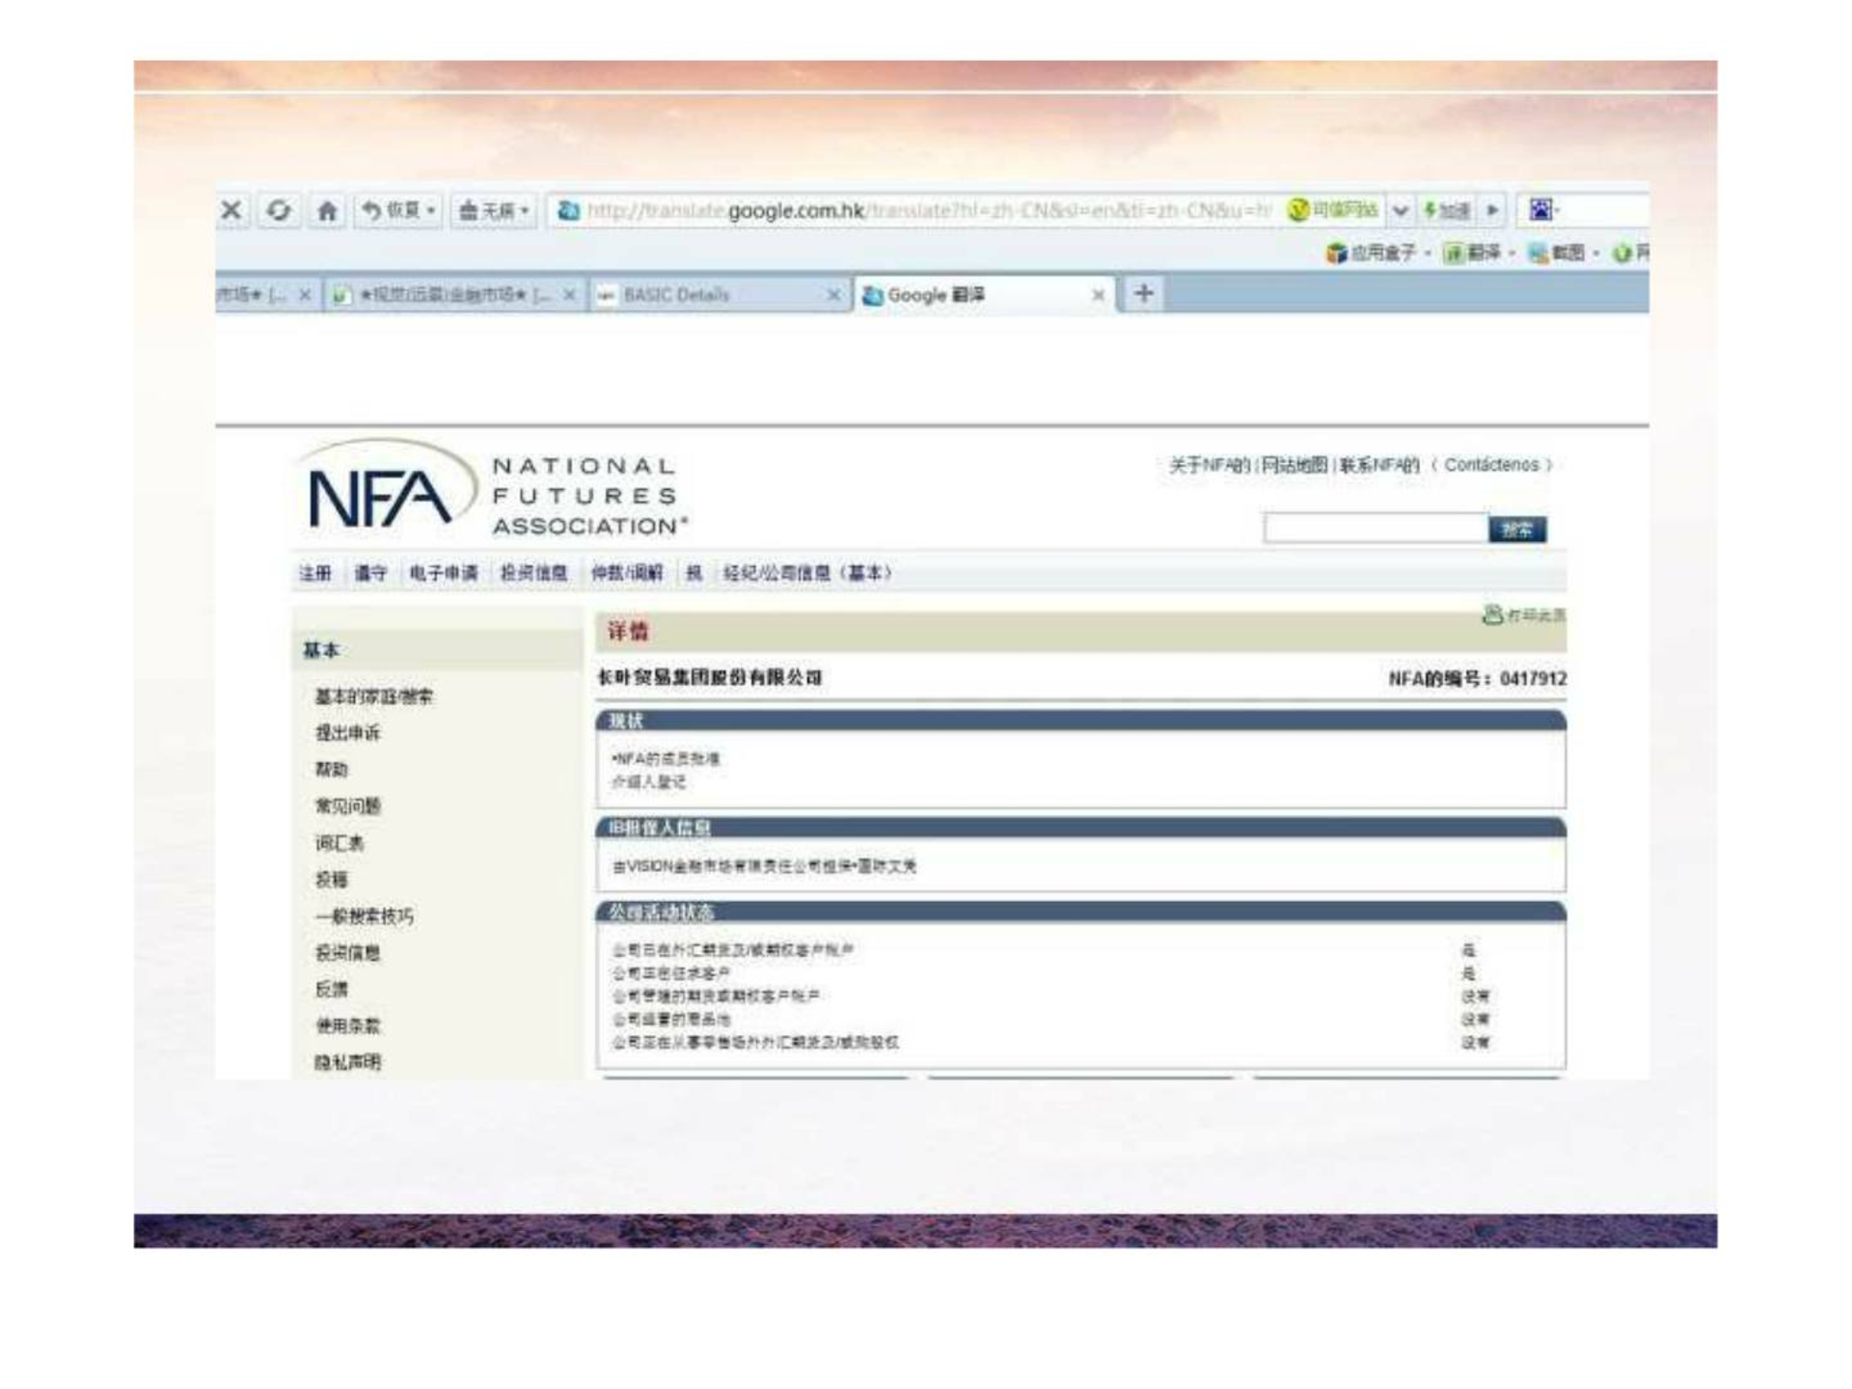Expand the address bar history arrow
Image resolution: width=1852 pixels, height=1389 pixels.
[1401, 210]
